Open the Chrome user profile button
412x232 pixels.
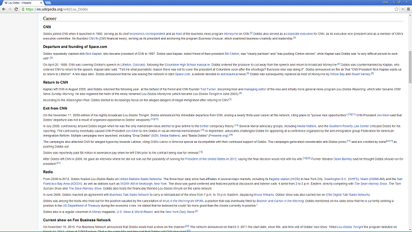tap(385, 2)
